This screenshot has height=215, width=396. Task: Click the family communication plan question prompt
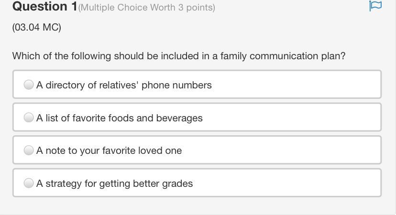click(179, 56)
